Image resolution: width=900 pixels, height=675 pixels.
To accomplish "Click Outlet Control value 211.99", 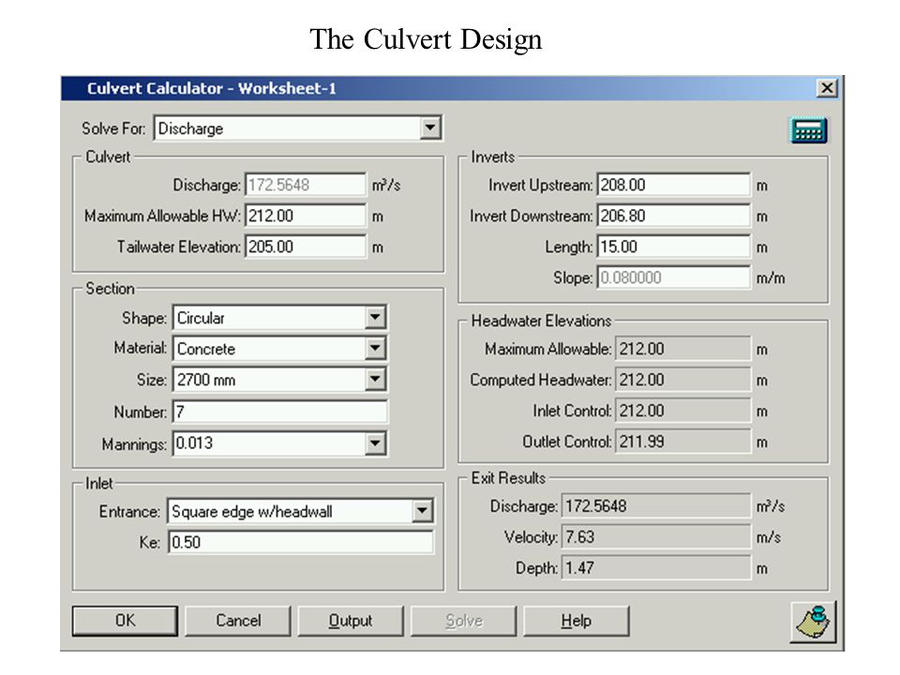I will [683, 442].
